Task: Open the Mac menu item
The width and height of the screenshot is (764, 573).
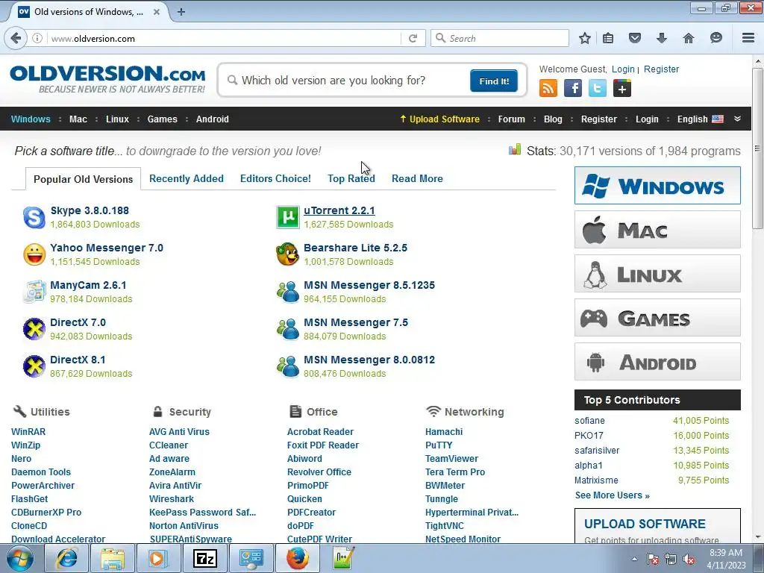Action: coord(78,119)
